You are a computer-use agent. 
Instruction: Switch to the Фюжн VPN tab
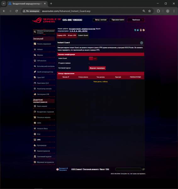coord(72,35)
